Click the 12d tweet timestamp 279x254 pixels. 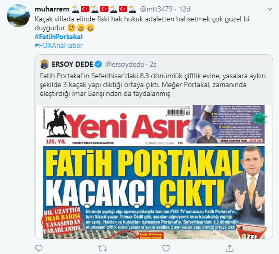[x=185, y=9]
